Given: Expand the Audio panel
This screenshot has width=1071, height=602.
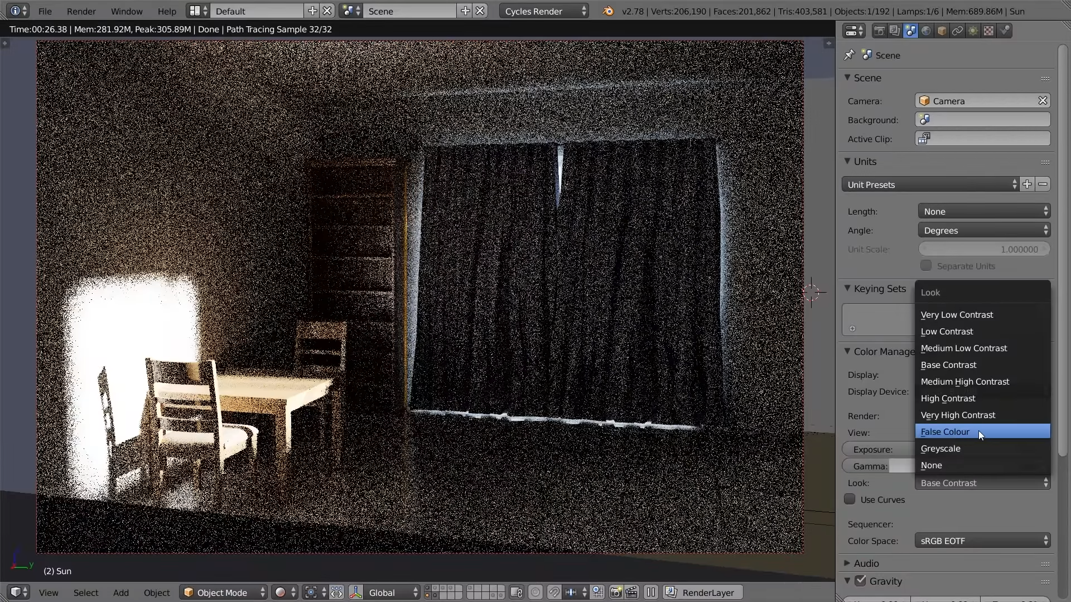Looking at the screenshot, I should coord(866,564).
